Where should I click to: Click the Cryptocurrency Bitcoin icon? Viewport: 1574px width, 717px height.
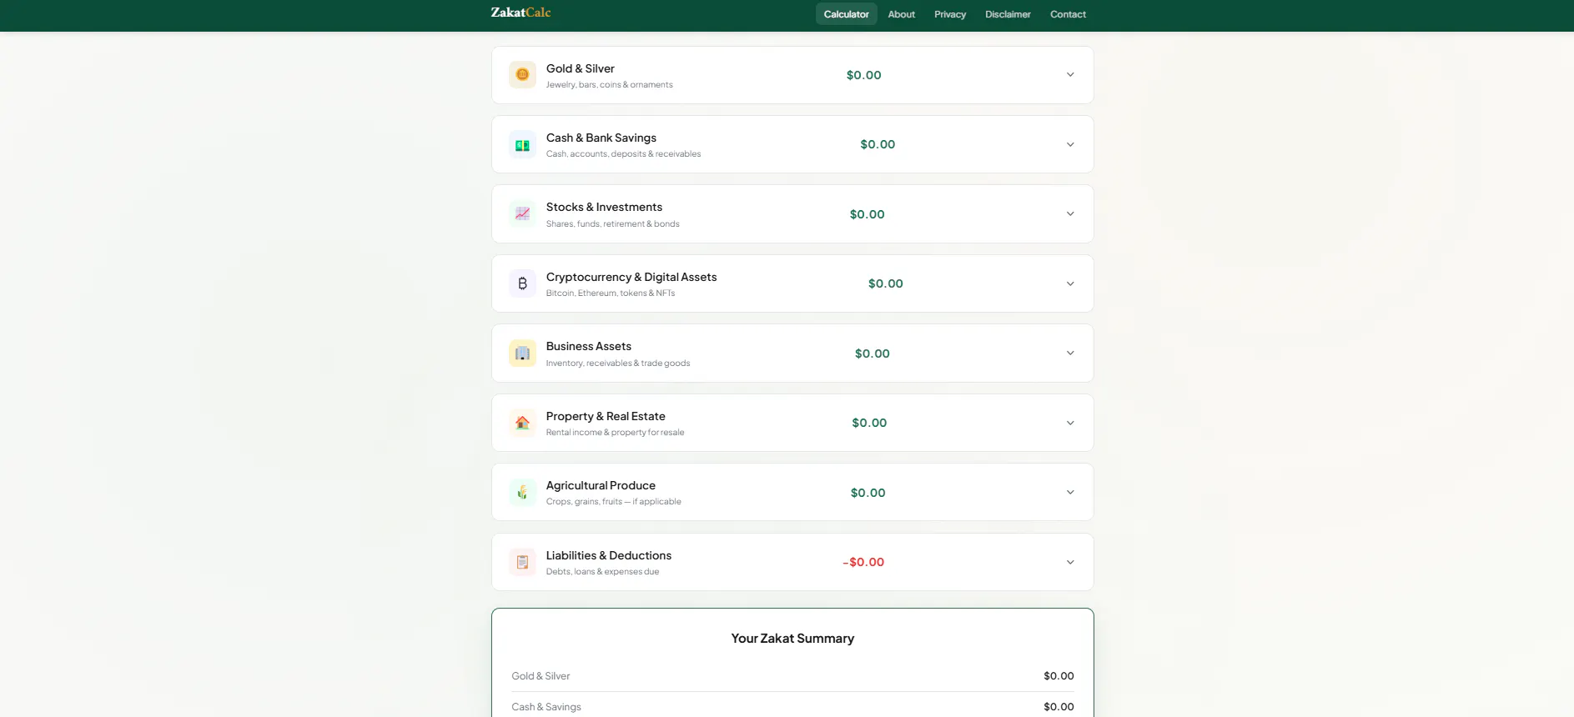522,283
